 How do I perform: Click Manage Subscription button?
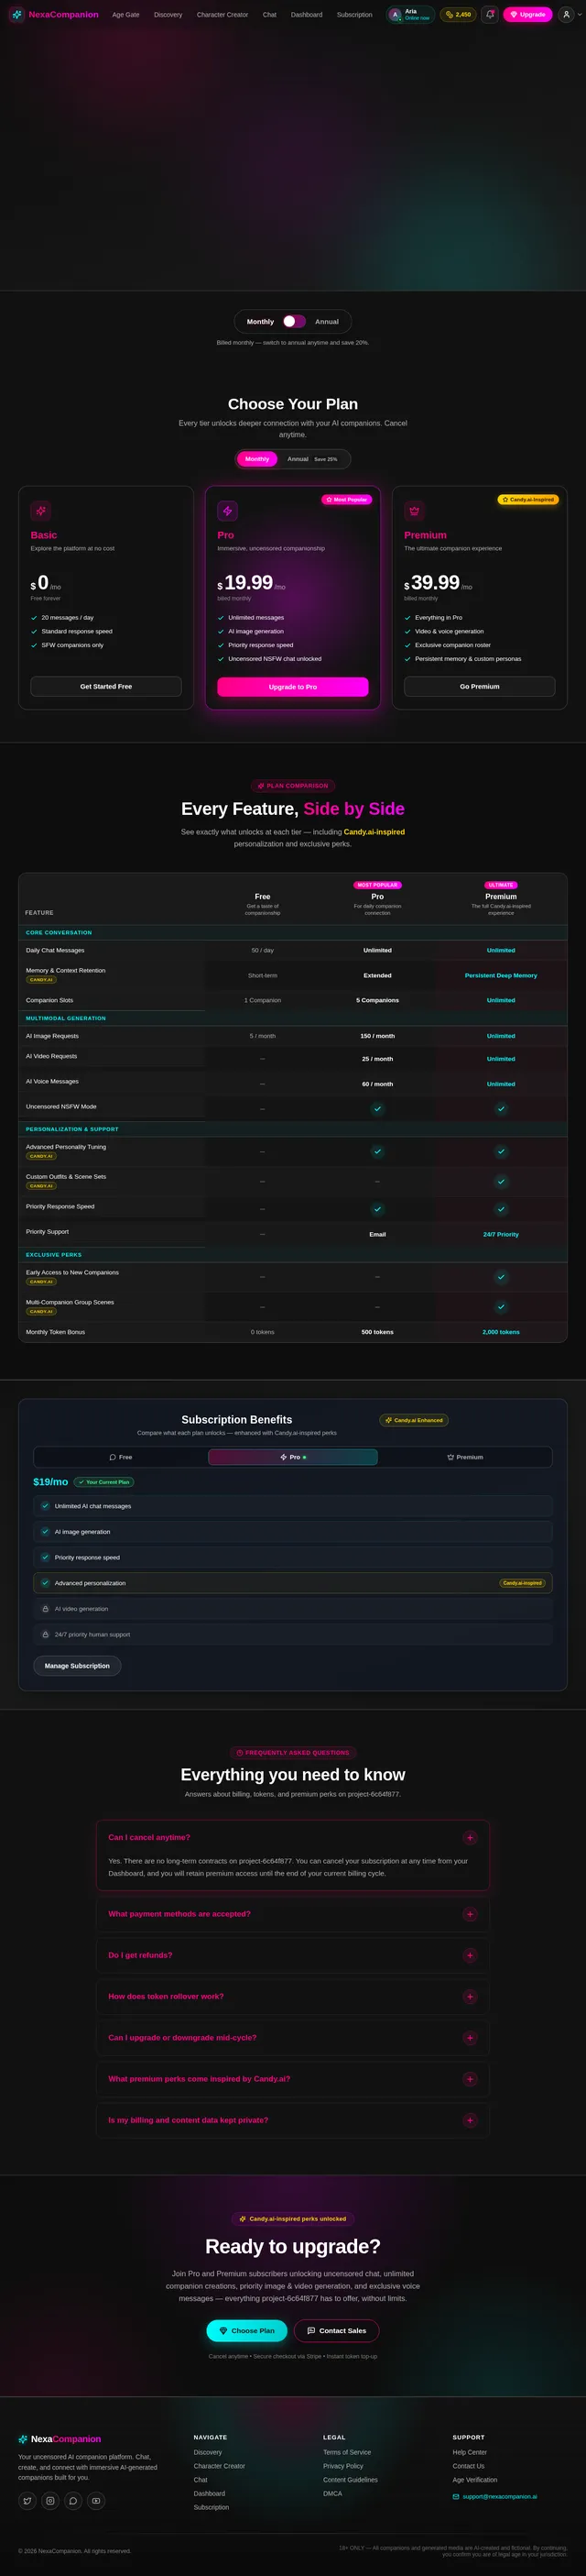[77, 1666]
